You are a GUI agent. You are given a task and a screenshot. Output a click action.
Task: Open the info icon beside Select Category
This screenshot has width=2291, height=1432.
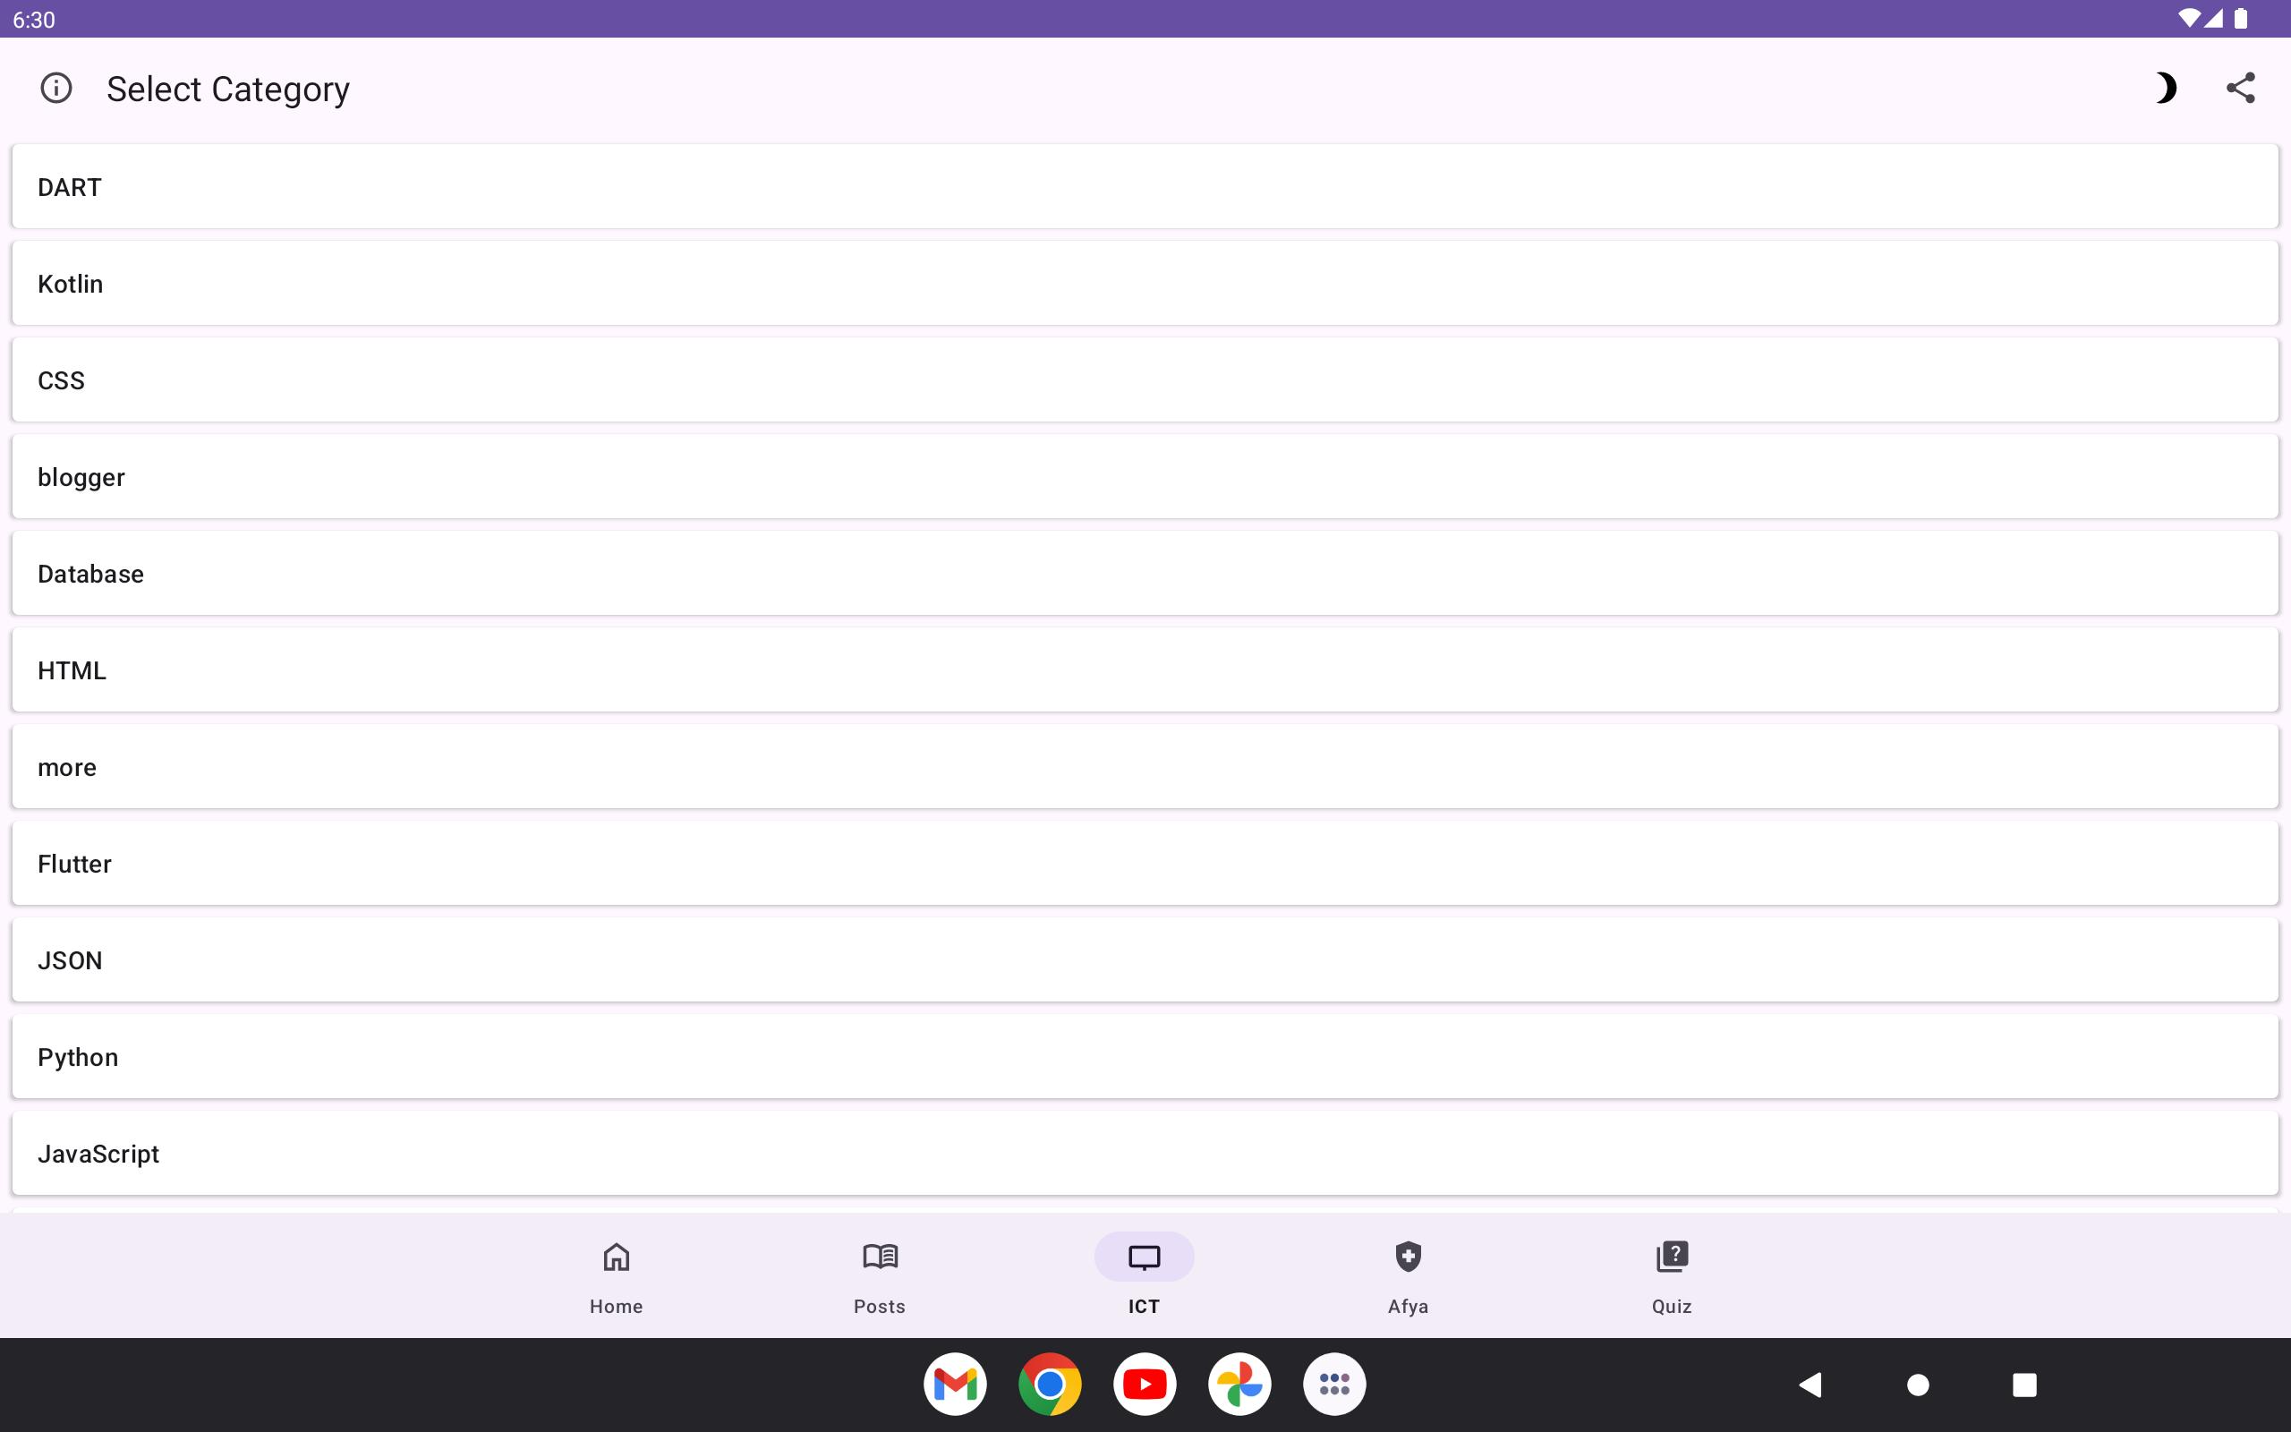[55, 88]
